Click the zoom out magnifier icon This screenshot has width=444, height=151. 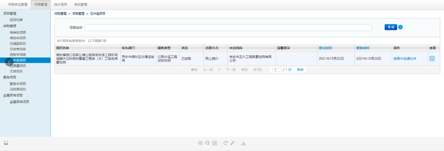click(x=207, y=143)
